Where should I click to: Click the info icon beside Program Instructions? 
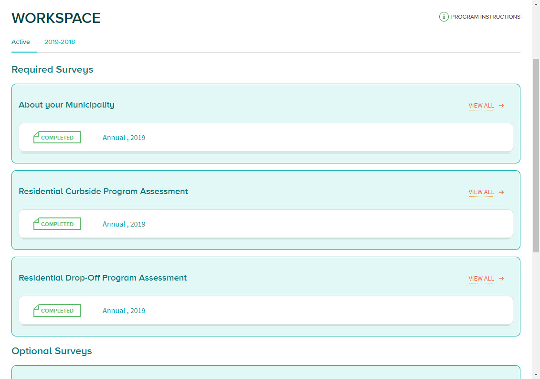tap(444, 17)
